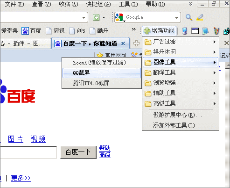Open the 查看(V) menu

(42, 4)
